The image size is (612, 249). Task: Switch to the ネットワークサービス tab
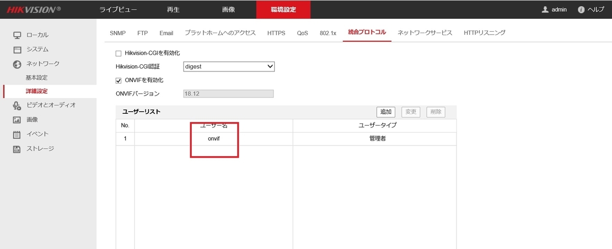(x=425, y=33)
